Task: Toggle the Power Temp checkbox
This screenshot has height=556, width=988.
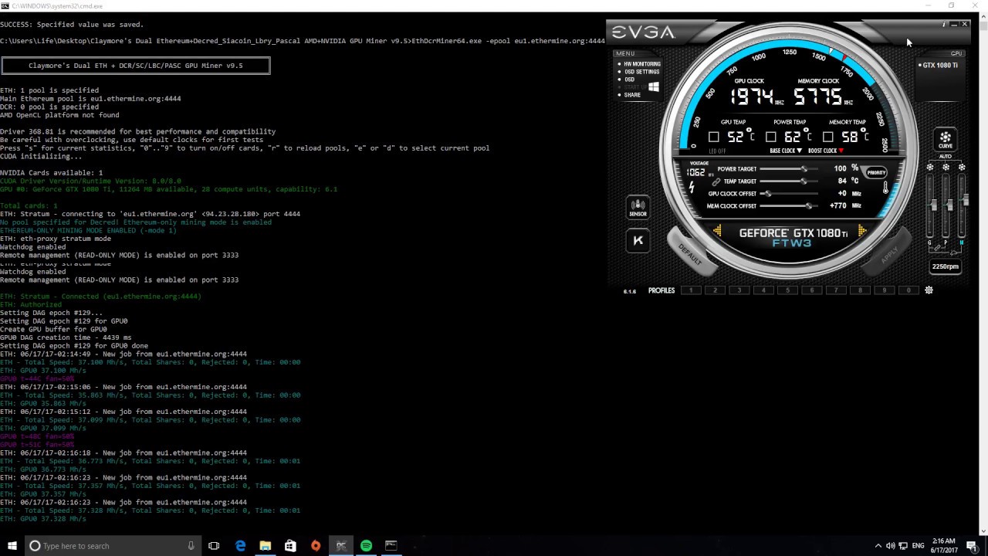Action: pos(770,137)
